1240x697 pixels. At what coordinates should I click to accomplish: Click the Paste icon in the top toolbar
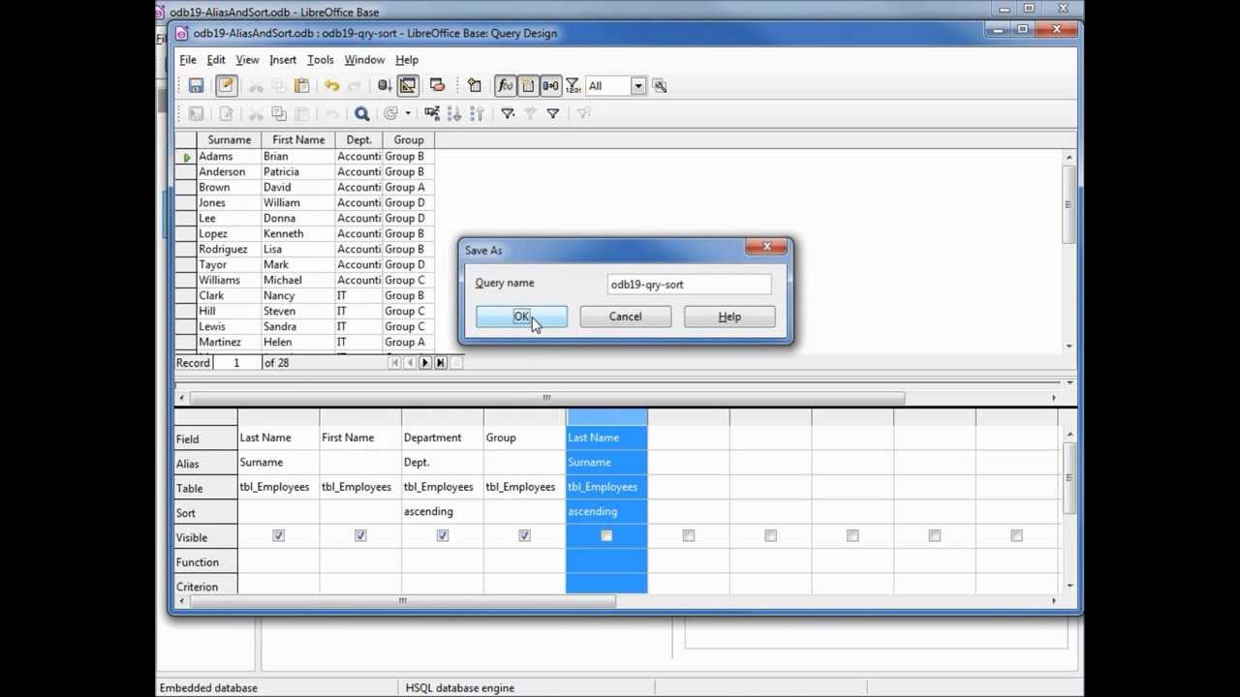point(301,85)
